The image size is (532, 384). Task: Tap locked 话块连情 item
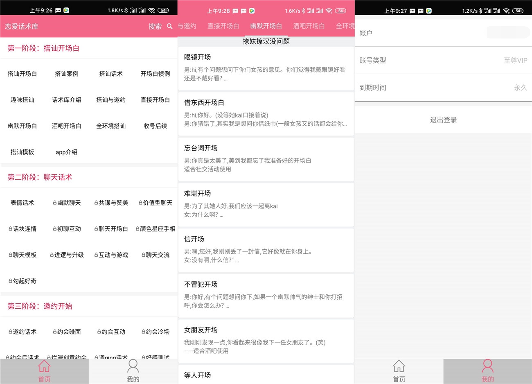click(x=22, y=229)
